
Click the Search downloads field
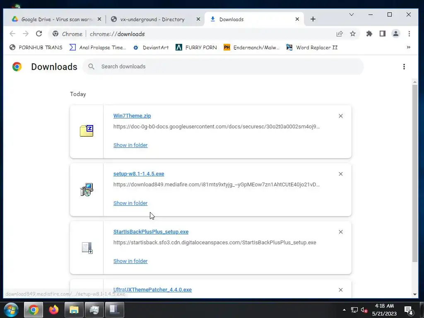pyautogui.click(x=223, y=67)
